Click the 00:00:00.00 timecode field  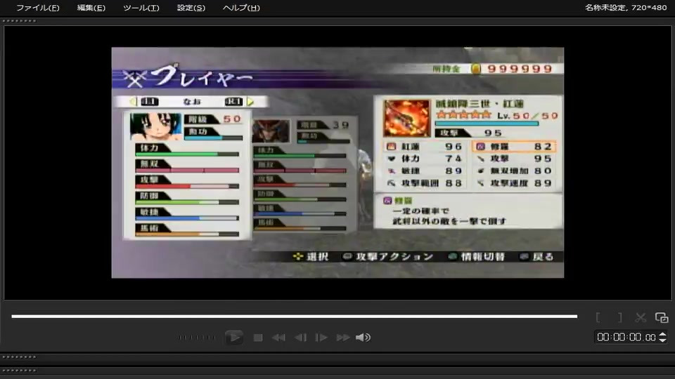(x=626, y=338)
